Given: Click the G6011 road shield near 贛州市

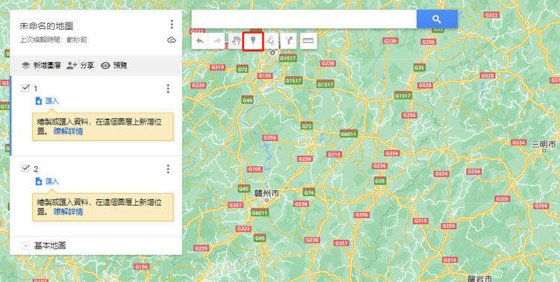Looking at the screenshot, I should click(259, 213).
